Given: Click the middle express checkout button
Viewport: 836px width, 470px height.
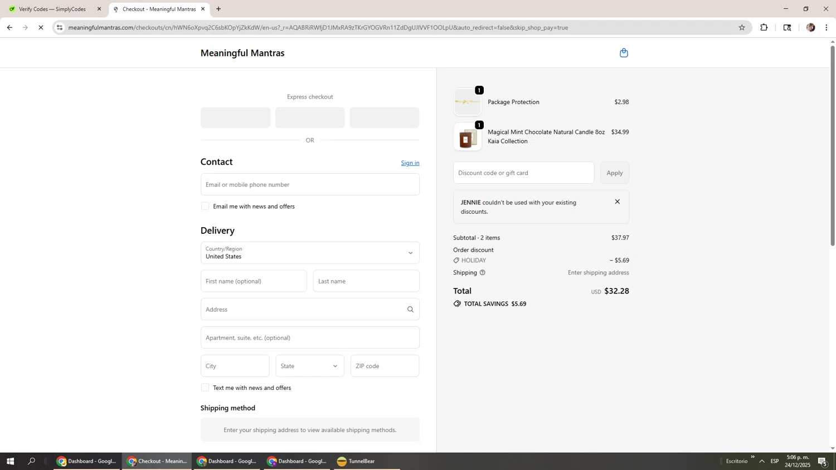Looking at the screenshot, I should pyautogui.click(x=310, y=117).
